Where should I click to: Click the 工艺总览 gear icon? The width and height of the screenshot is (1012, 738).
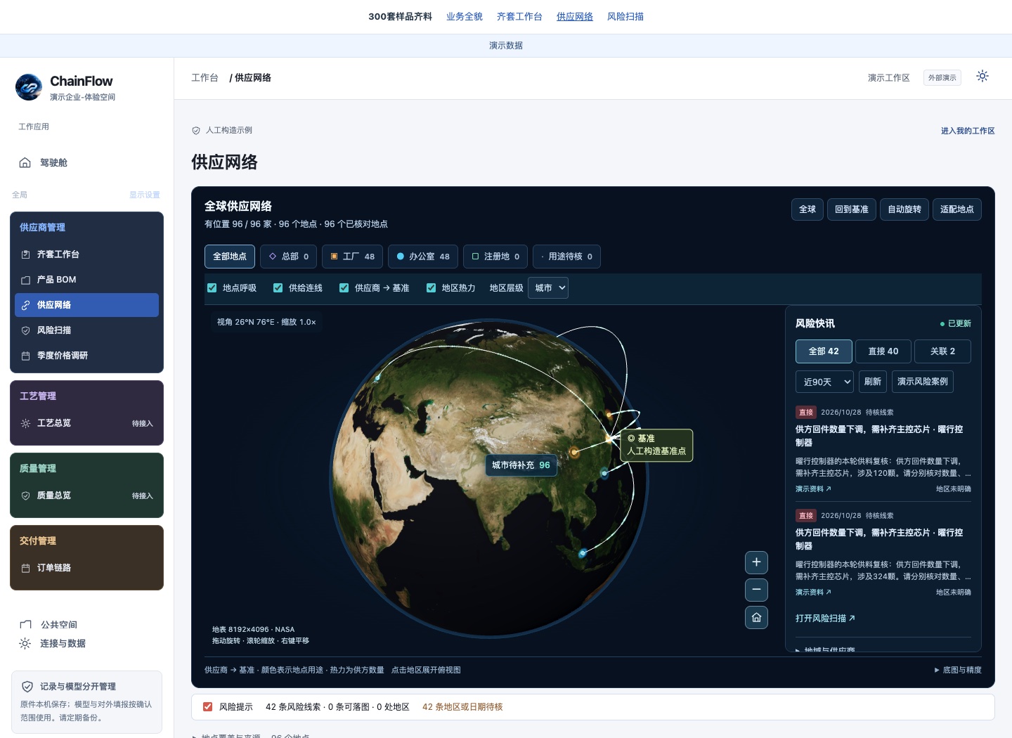pos(26,423)
